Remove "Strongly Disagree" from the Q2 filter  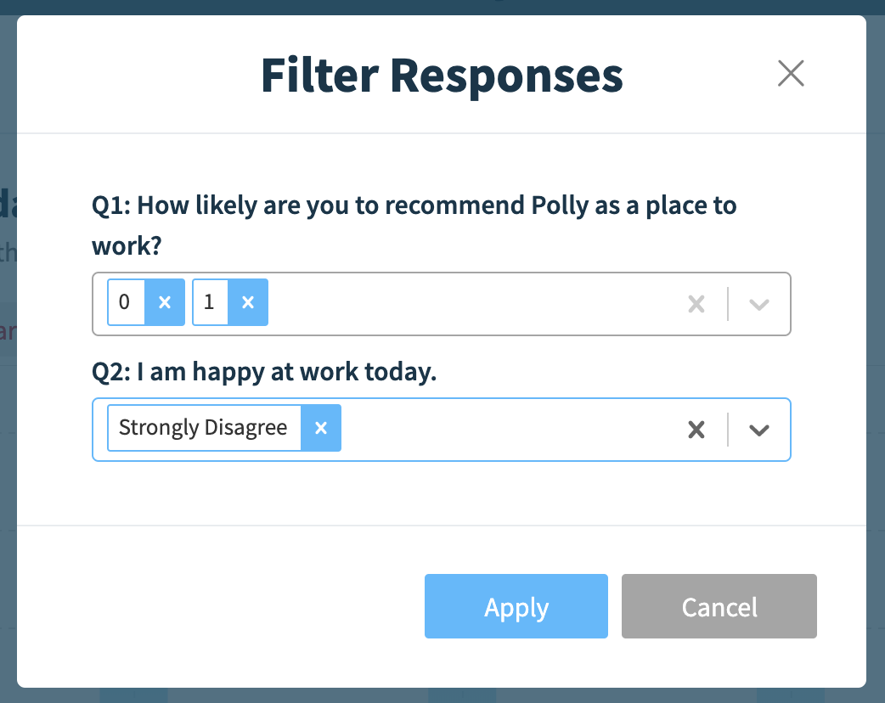tap(321, 427)
